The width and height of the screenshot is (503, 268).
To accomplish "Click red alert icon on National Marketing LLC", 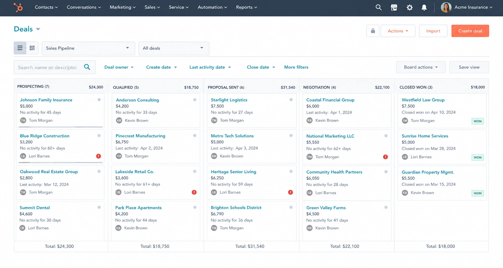I will [385, 157].
